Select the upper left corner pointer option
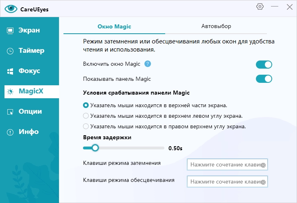The image size is (297, 203). coord(86,116)
